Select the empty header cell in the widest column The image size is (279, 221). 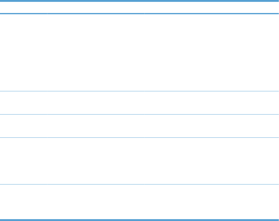click(212, 7)
